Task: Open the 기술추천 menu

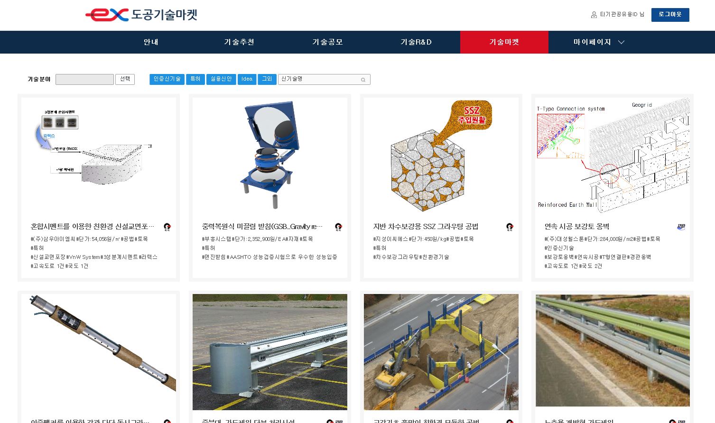Action: click(239, 42)
